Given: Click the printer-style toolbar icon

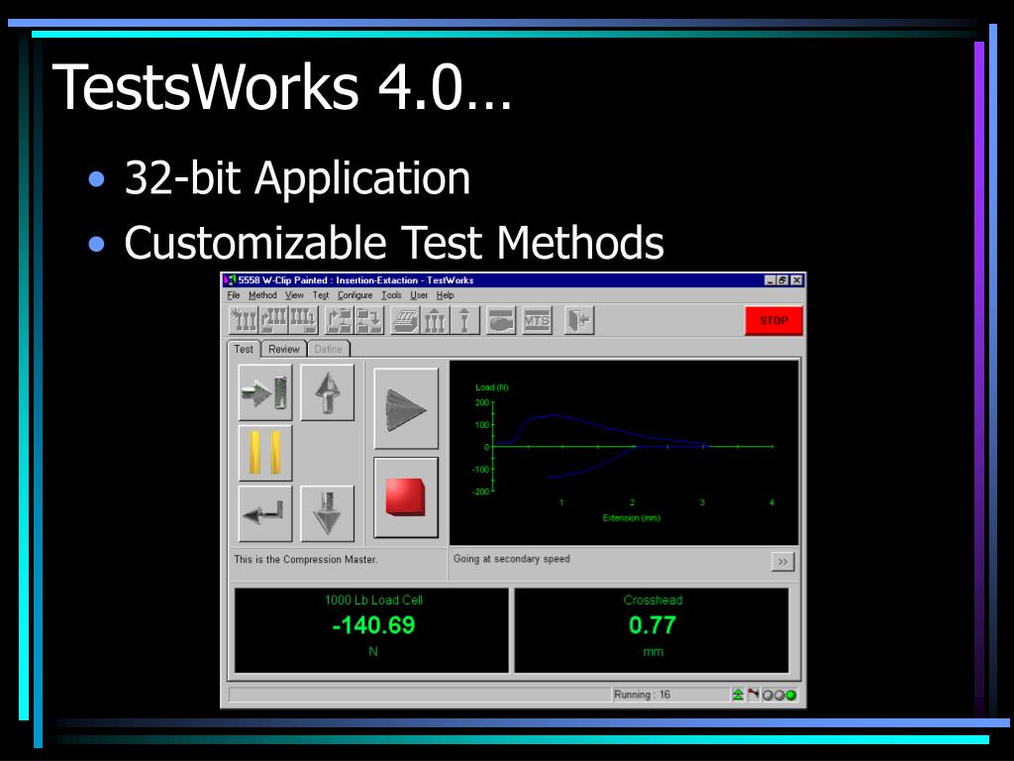Looking at the screenshot, I should (x=405, y=320).
